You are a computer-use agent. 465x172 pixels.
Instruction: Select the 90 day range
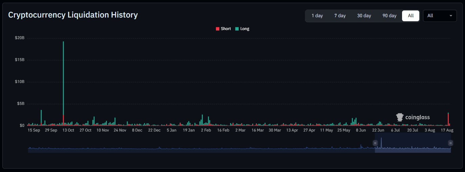click(x=390, y=16)
